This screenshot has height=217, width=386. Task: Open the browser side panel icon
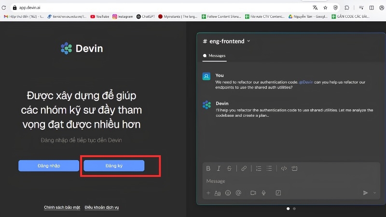[x=372, y=8]
